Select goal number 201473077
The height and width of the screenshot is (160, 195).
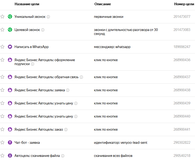point(182,17)
